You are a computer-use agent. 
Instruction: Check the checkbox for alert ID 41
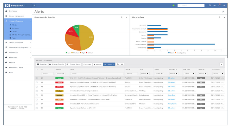tap(37, 87)
